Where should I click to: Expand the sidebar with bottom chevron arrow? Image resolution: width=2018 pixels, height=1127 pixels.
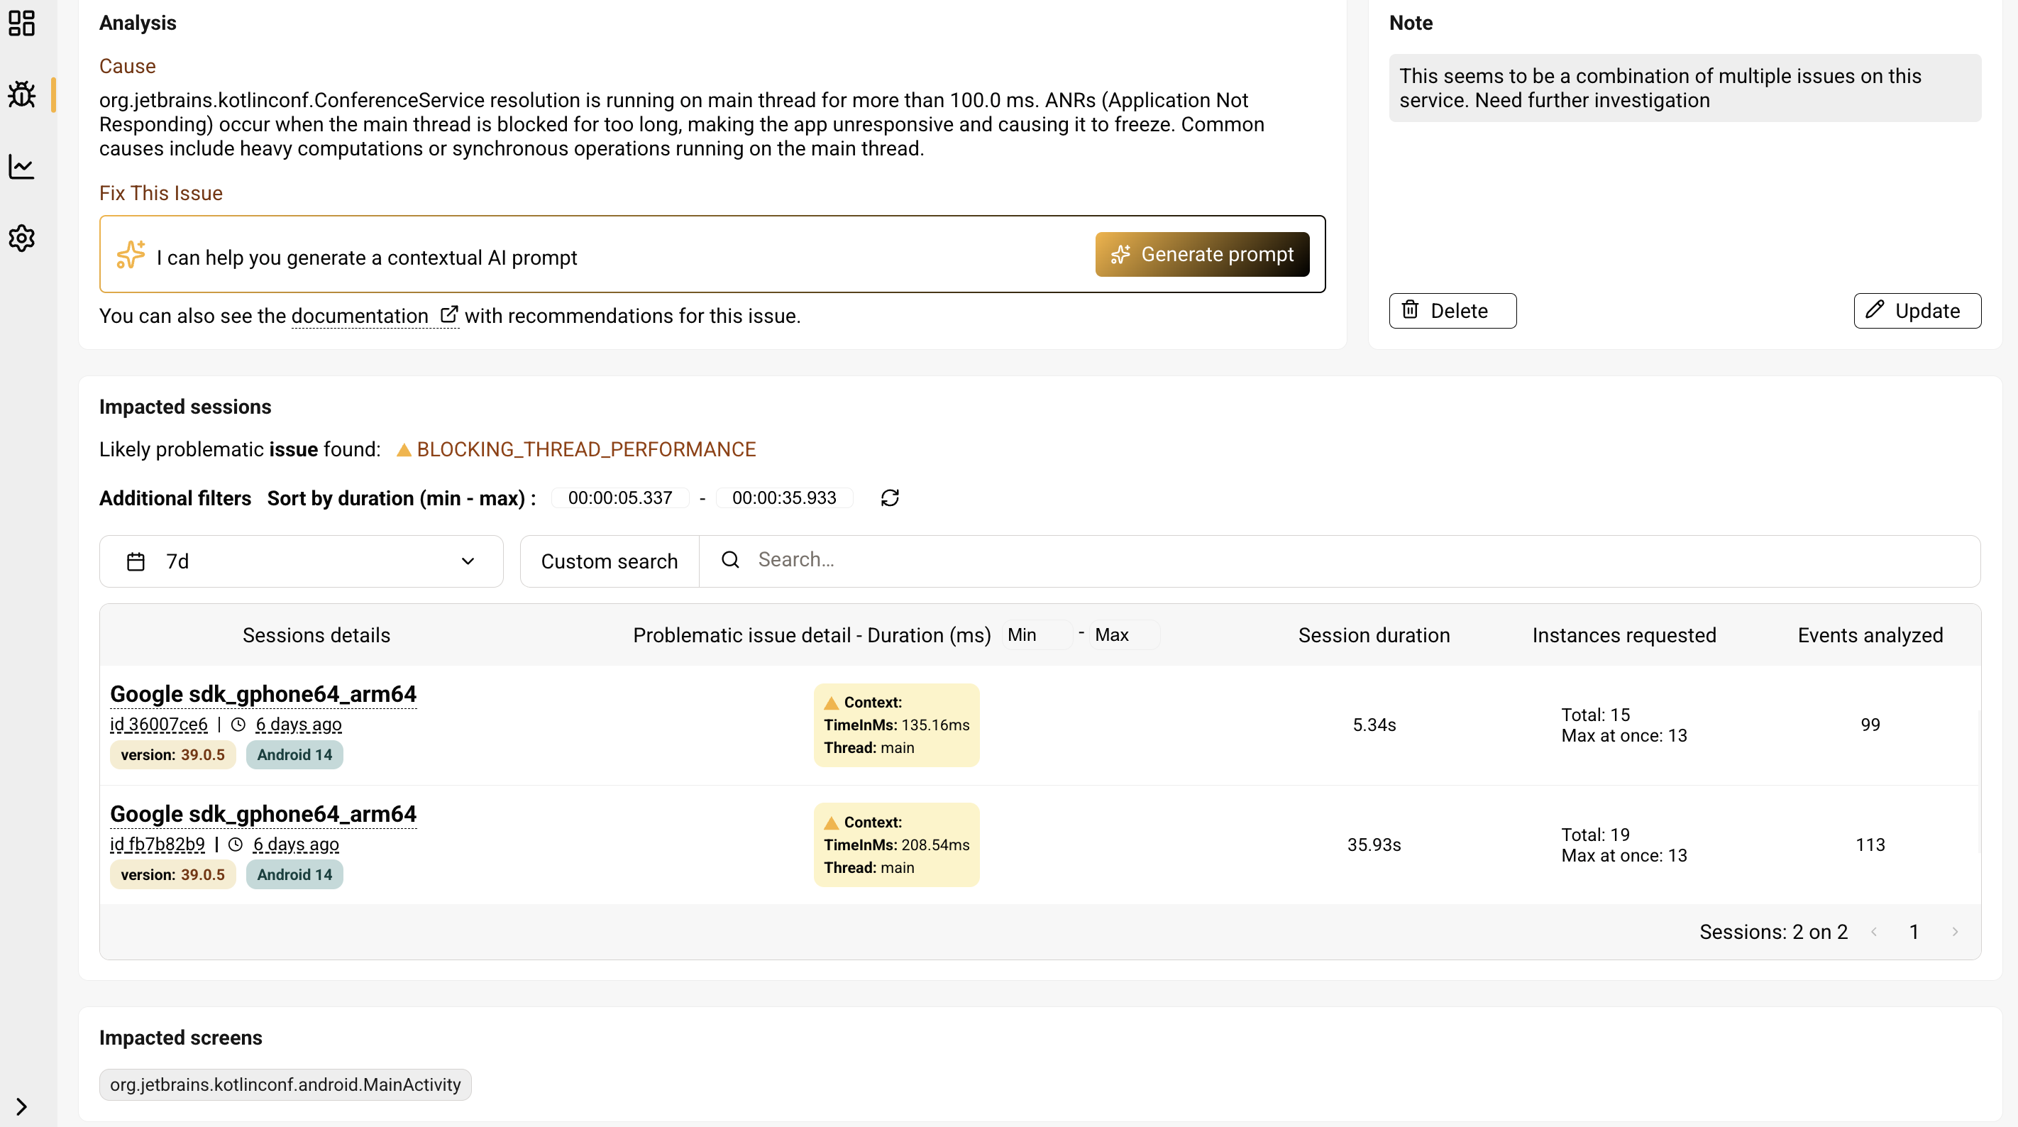[22, 1106]
